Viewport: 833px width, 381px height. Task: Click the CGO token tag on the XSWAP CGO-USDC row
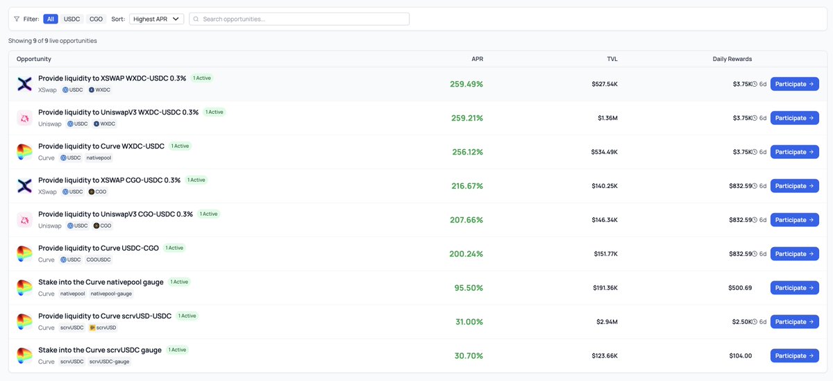[x=97, y=192]
